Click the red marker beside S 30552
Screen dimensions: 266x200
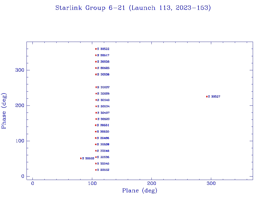[x=96, y=170]
